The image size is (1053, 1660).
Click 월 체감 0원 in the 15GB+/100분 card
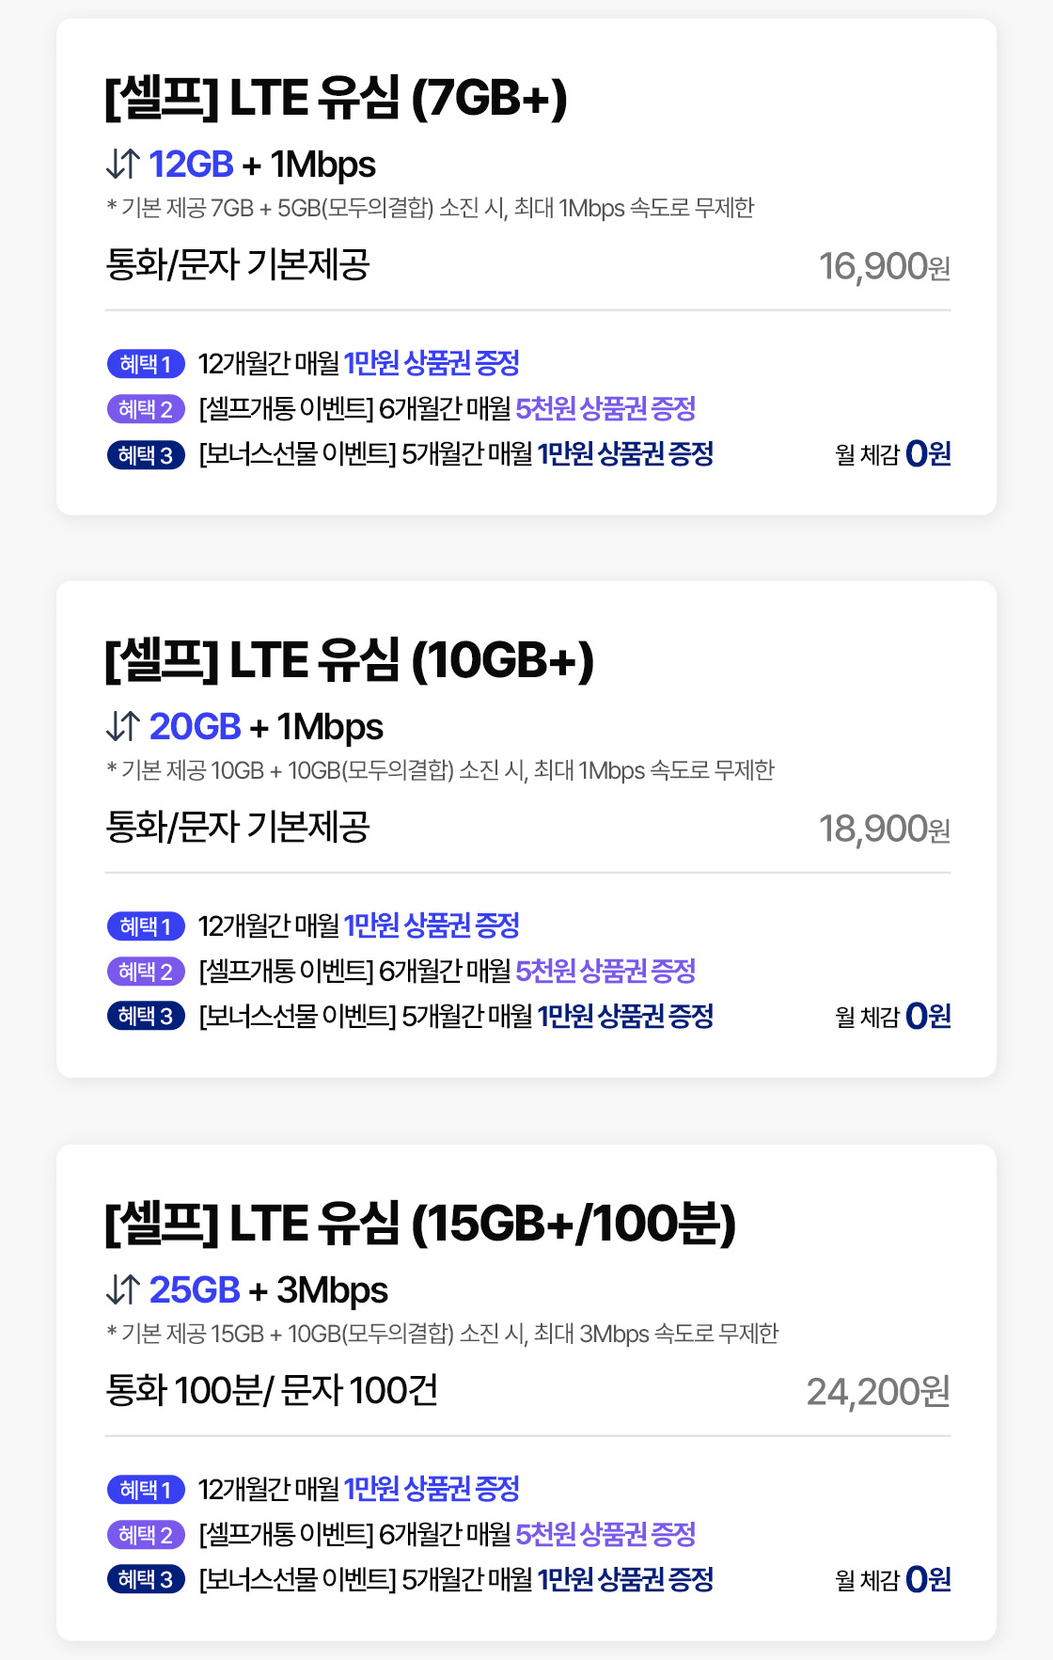point(892,1580)
